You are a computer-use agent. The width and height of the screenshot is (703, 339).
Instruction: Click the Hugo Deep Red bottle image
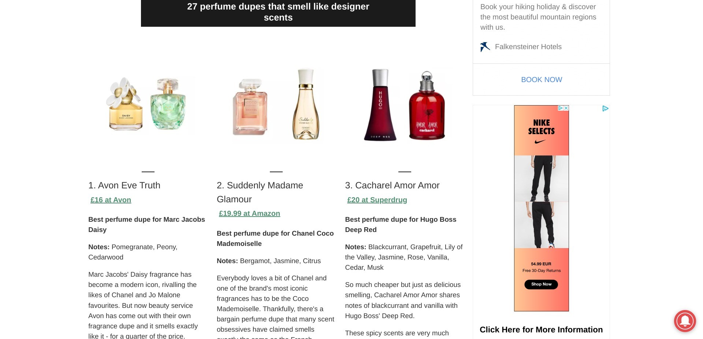click(380, 105)
